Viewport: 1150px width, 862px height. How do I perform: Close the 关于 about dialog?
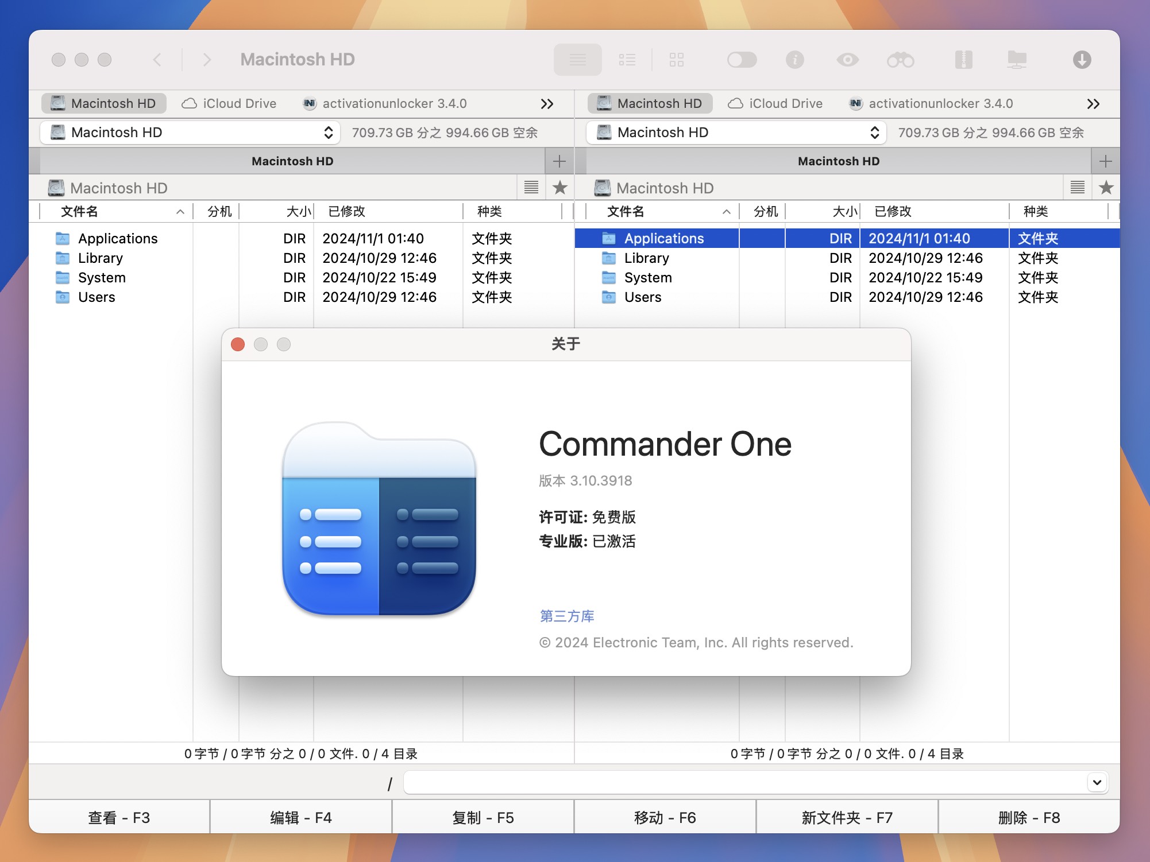pyautogui.click(x=238, y=344)
